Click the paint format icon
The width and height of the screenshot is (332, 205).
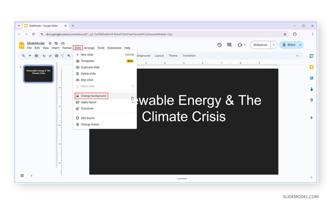pyautogui.click(x=63, y=56)
